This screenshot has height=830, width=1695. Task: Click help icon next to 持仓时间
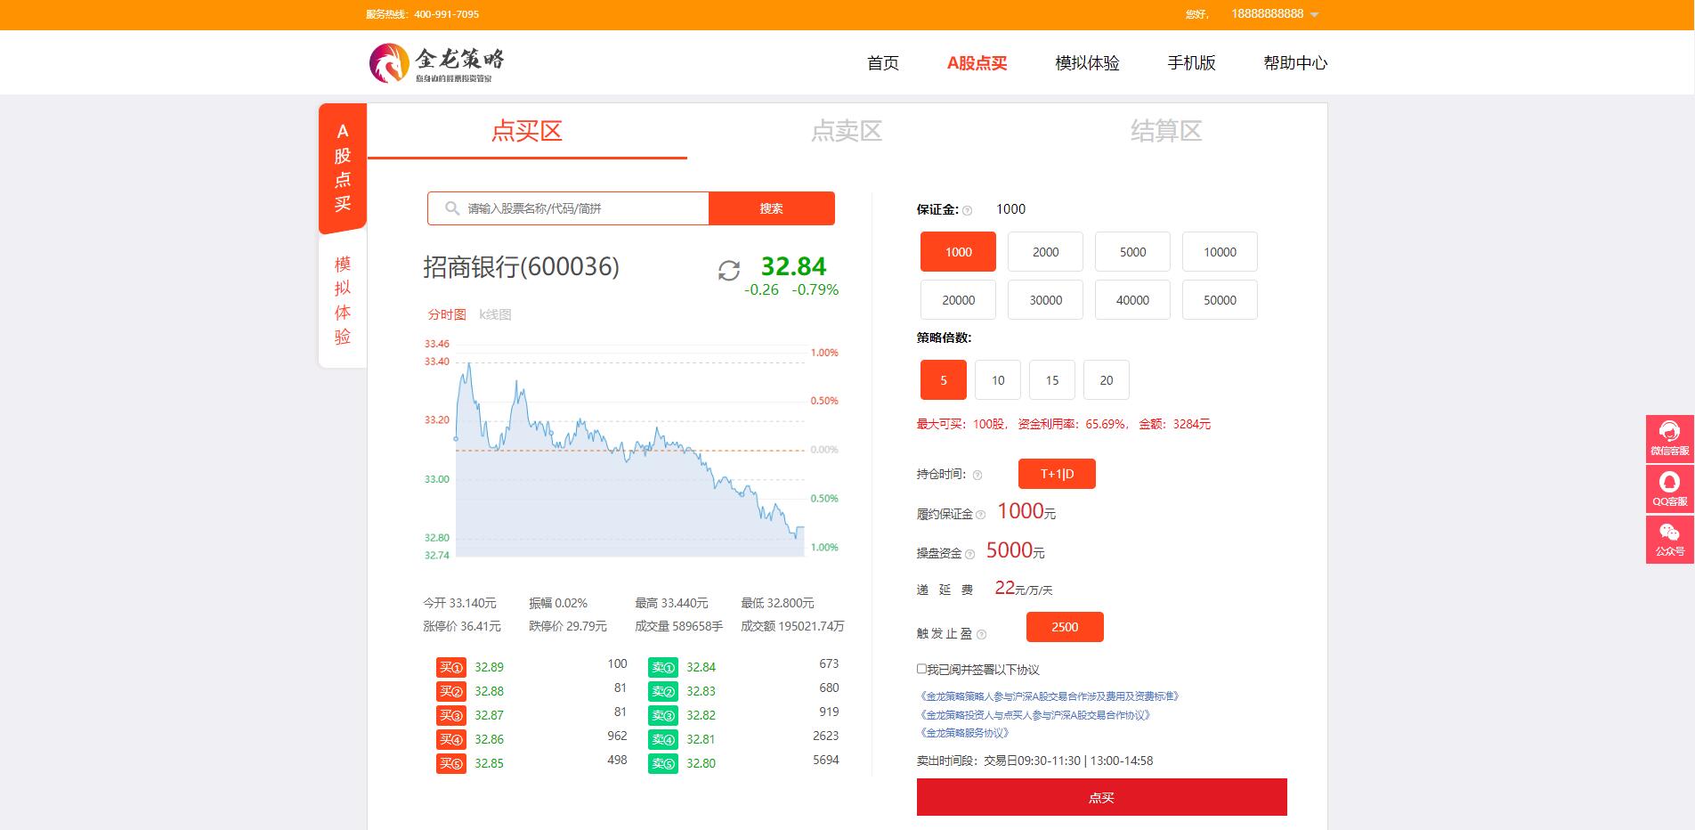pos(977,476)
